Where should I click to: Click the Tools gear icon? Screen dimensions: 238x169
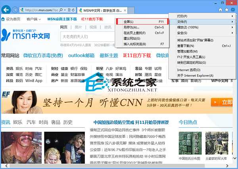(233, 10)
